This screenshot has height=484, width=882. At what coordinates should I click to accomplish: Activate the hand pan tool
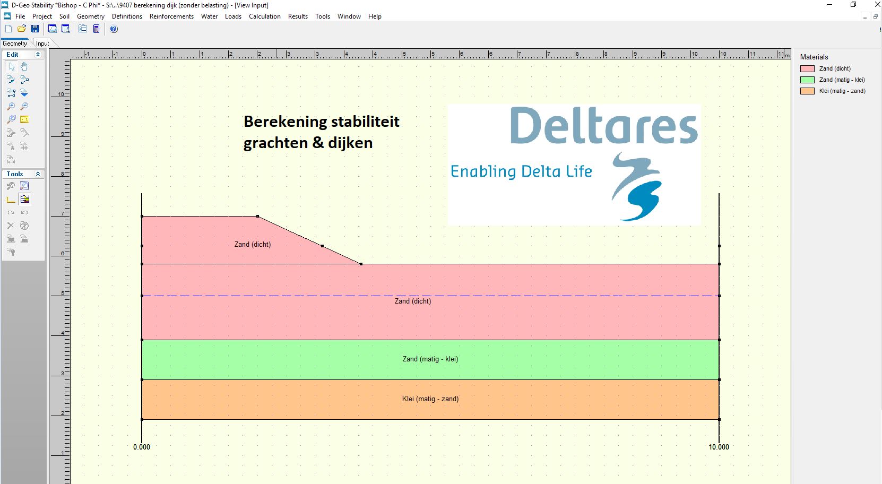24,67
